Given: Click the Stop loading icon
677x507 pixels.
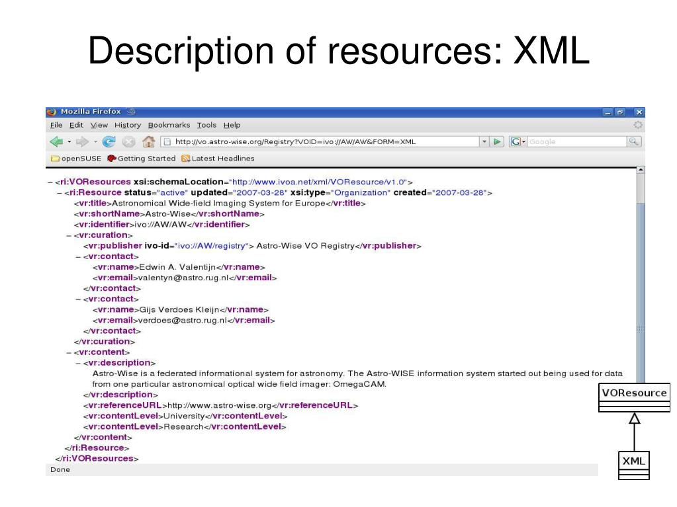Looking at the screenshot, I should pos(128,141).
